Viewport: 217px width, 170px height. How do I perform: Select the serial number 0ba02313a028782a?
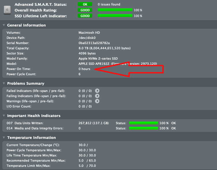(94, 43)
